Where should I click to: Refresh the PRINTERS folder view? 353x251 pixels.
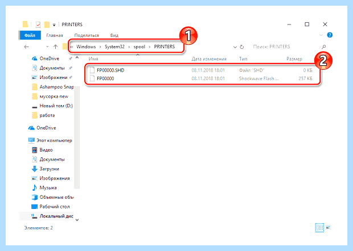(242, 47)
